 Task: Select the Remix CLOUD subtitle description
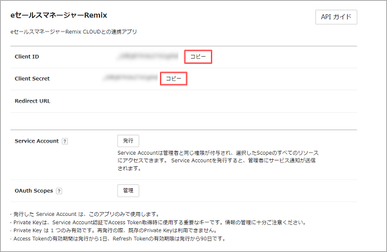pos(74,32)
